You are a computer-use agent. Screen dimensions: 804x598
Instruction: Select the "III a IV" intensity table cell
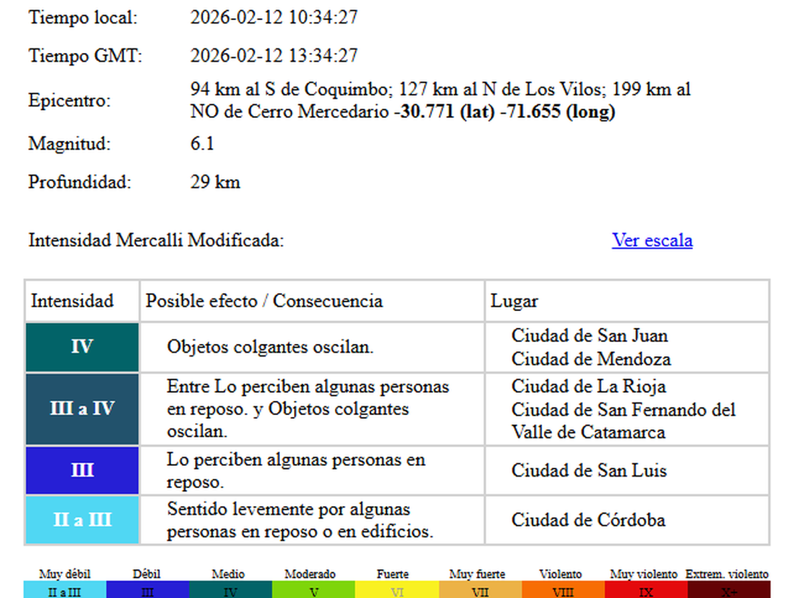[82, 409]
